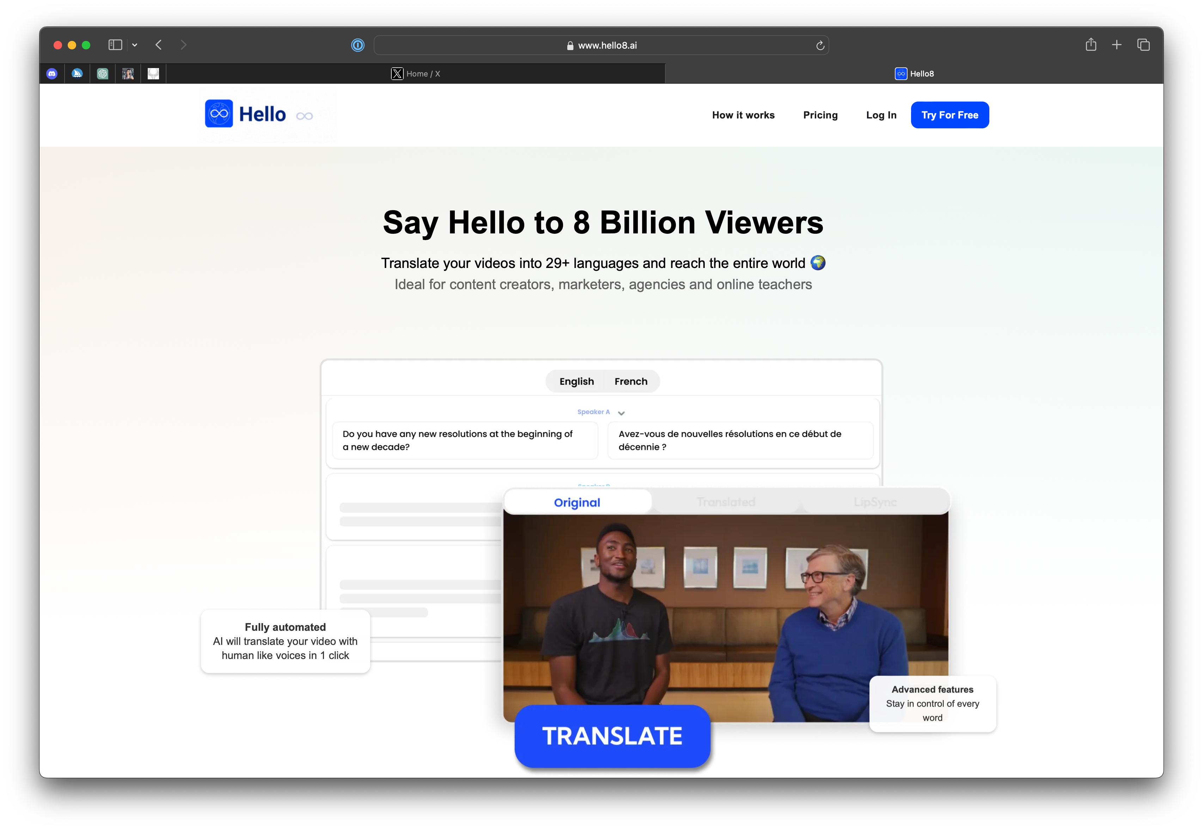Switch to the Home / X tab
This screenshot has width=1203, height=830.
(x=415, y=74)
